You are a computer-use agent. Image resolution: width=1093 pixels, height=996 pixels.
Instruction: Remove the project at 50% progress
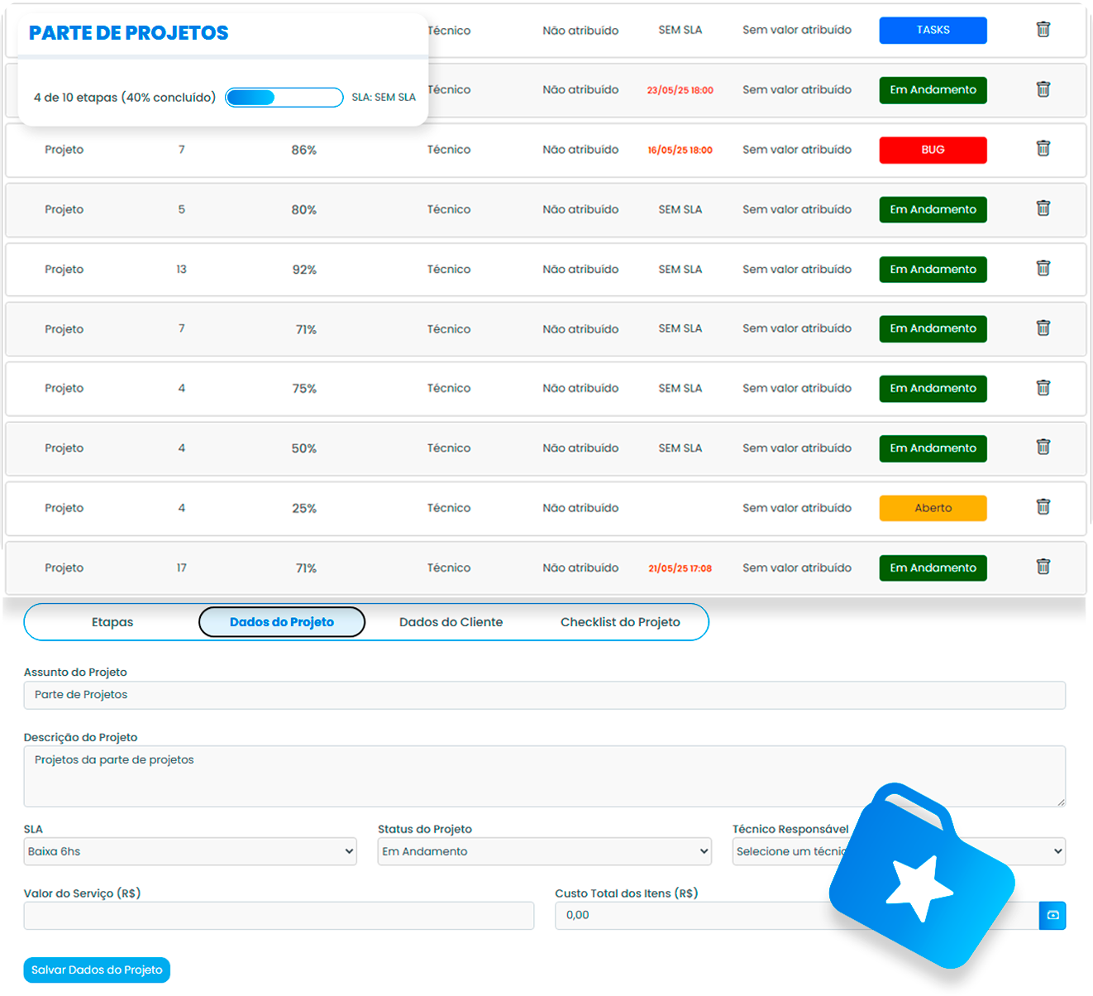click(x=1043, y=448)
